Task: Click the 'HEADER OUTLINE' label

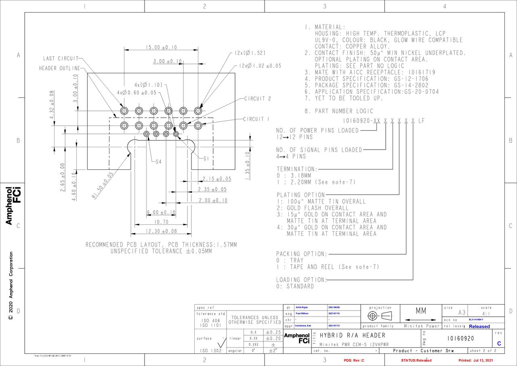Action: pyautogui.click(x=59, y=68)
